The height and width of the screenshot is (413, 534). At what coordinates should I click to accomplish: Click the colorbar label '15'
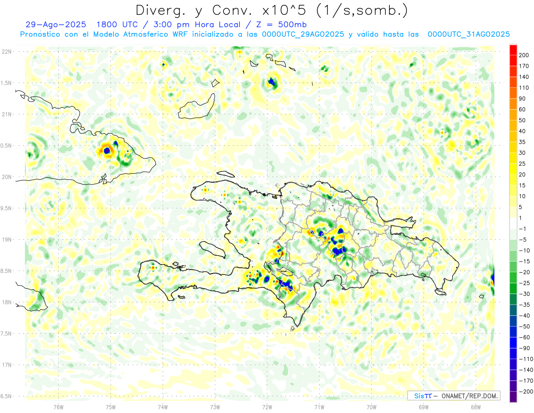(522, 185)
